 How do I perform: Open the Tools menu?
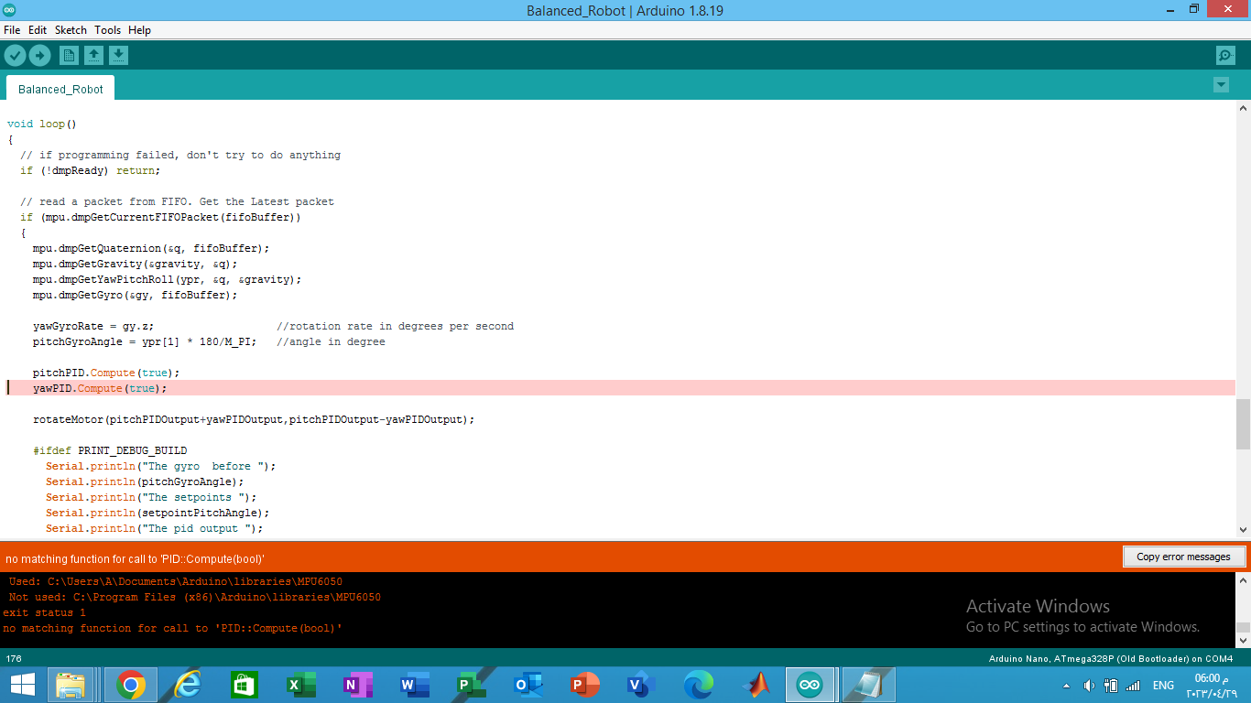point(107,29)
